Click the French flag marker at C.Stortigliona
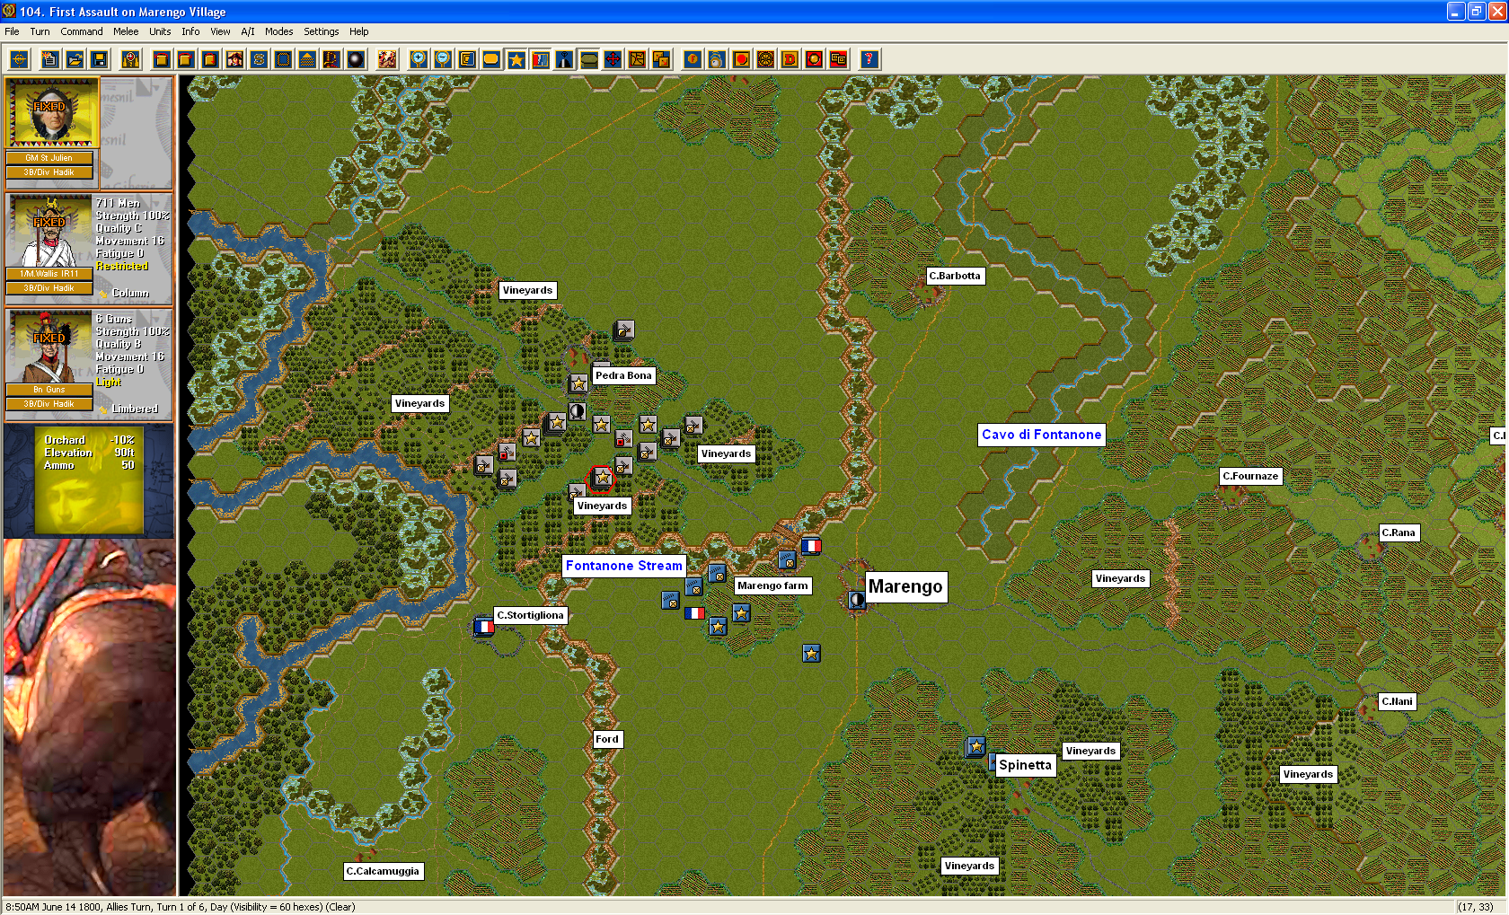This screenshot has width=1509, height=915. 484,626
